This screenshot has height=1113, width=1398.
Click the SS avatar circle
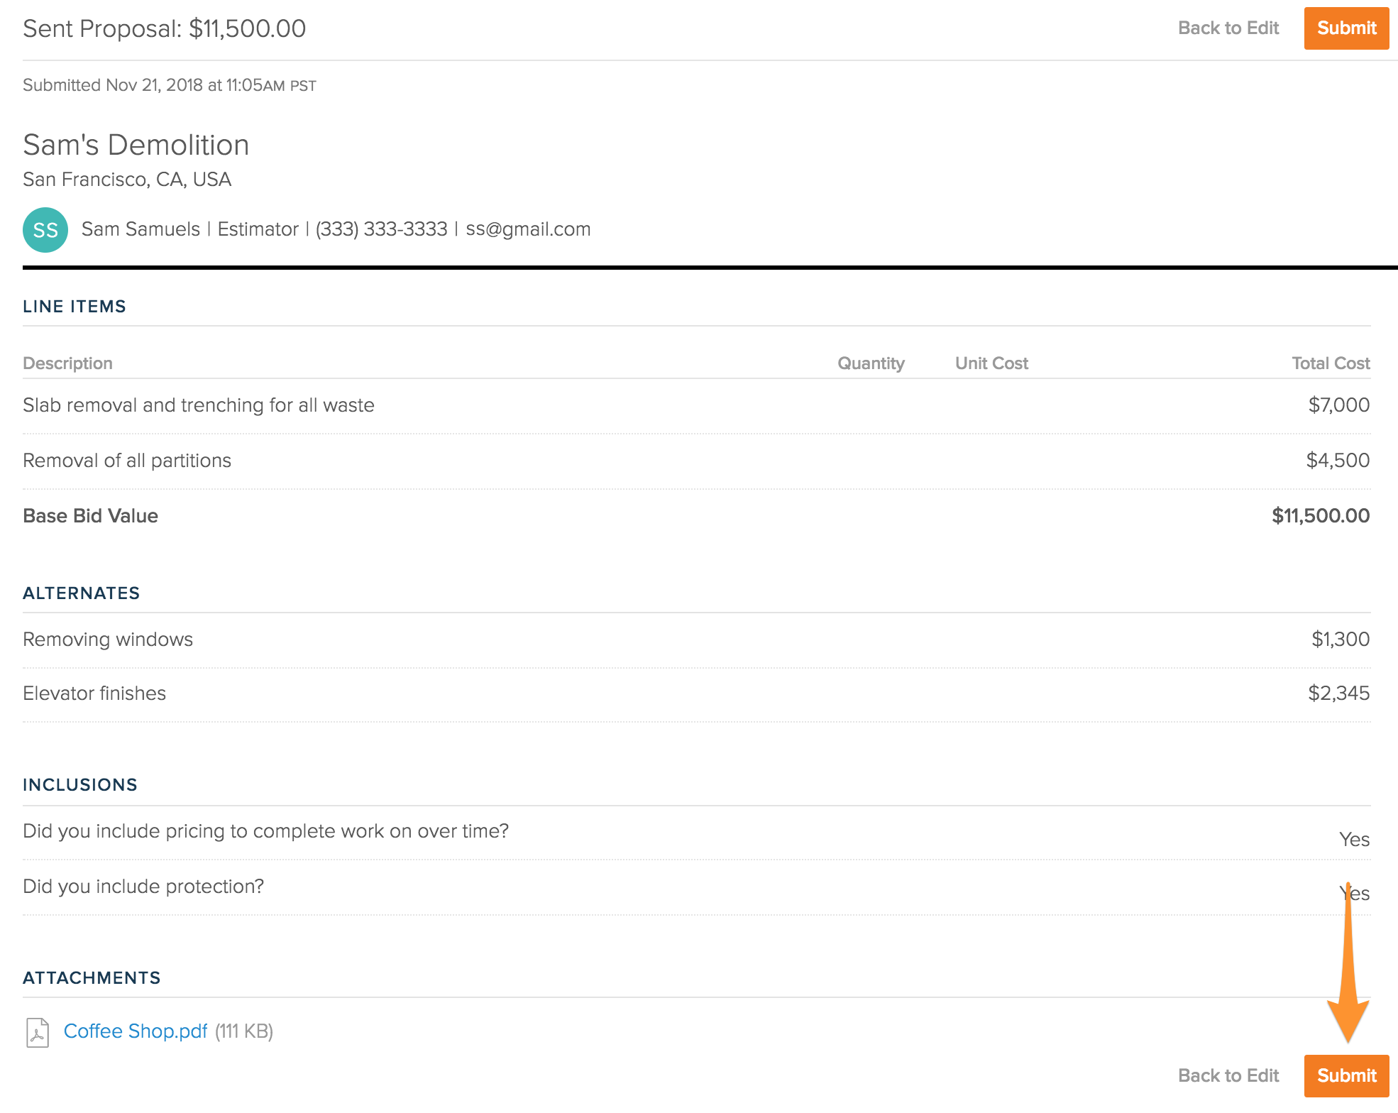tap(45, 230)
